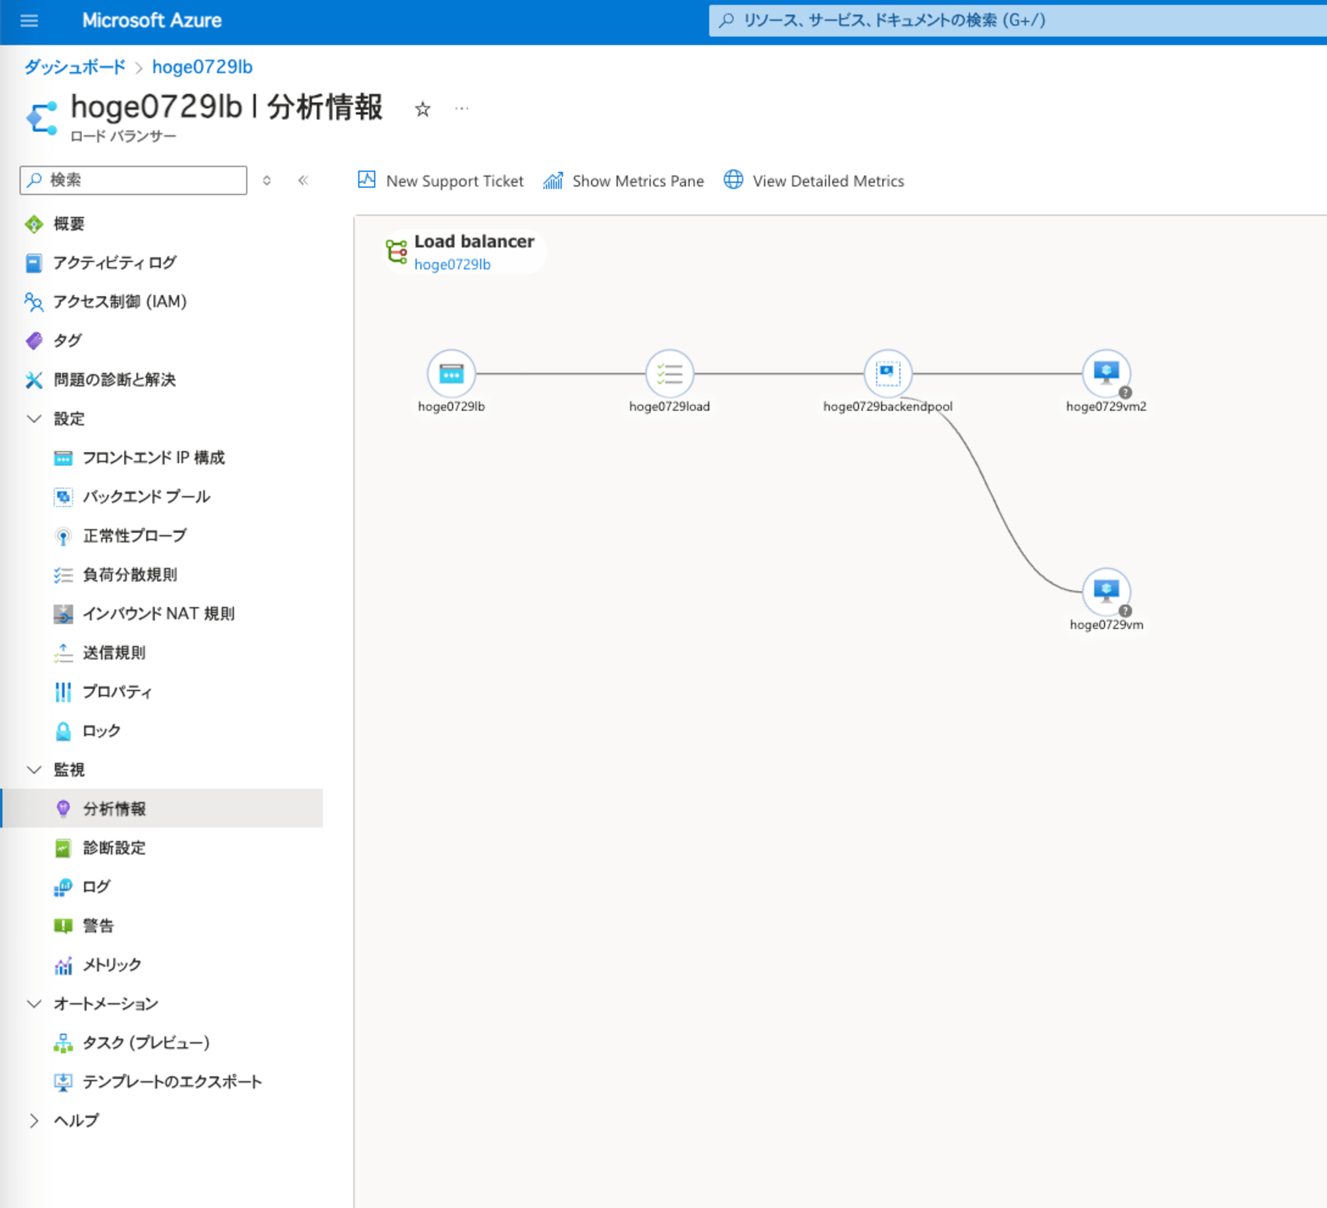Image resolution: width=1327 pixels, height=1208 pixels.
Task: Click the Show Metrics Pane chart icon
Action: point(553,181)
